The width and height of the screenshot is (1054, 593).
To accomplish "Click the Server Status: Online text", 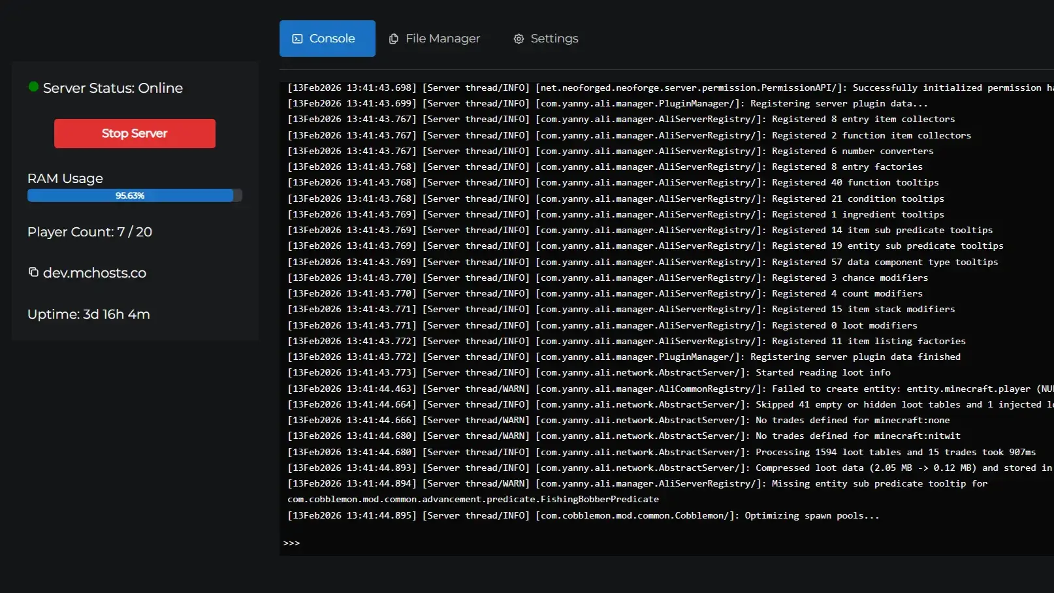I will click(113, 88).
